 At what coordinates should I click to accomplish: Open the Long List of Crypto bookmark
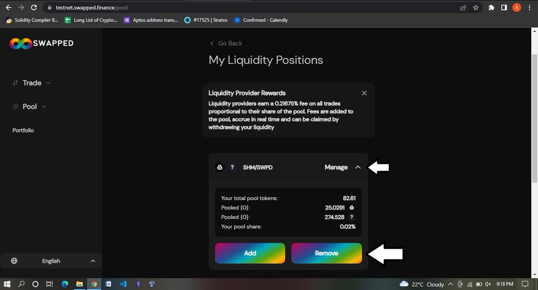pos(91,20)
